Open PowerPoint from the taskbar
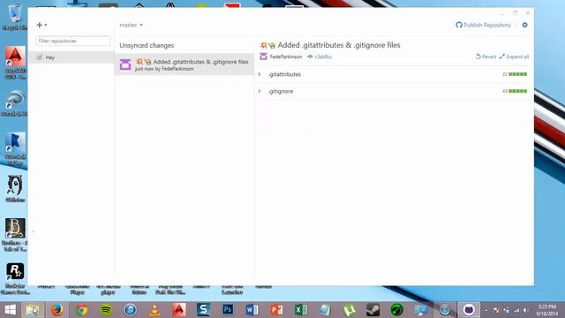 pos(276,310)
